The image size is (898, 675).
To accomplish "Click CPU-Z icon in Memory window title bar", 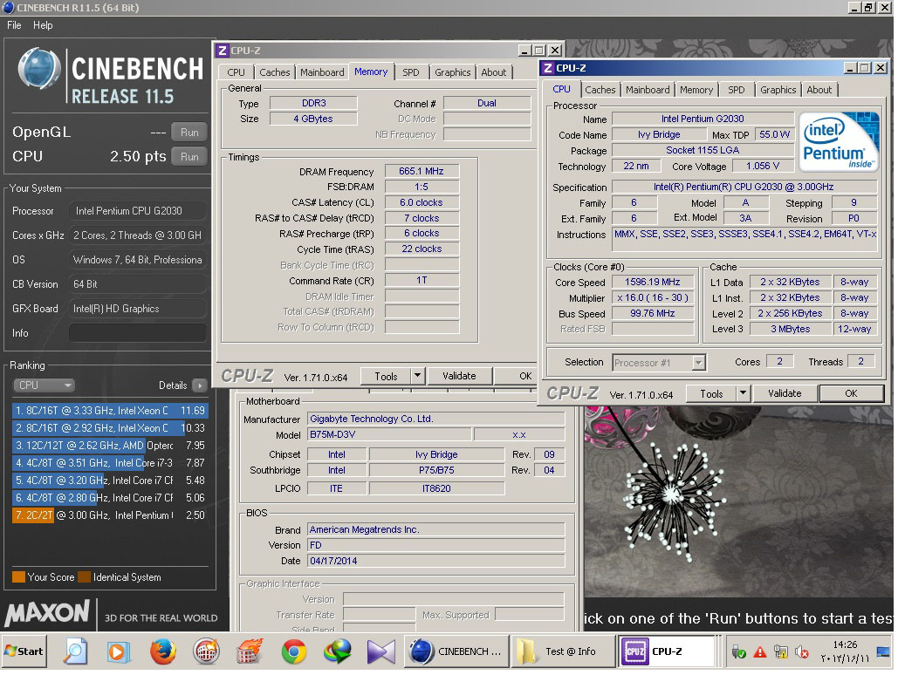I will [x=223, y=51].
